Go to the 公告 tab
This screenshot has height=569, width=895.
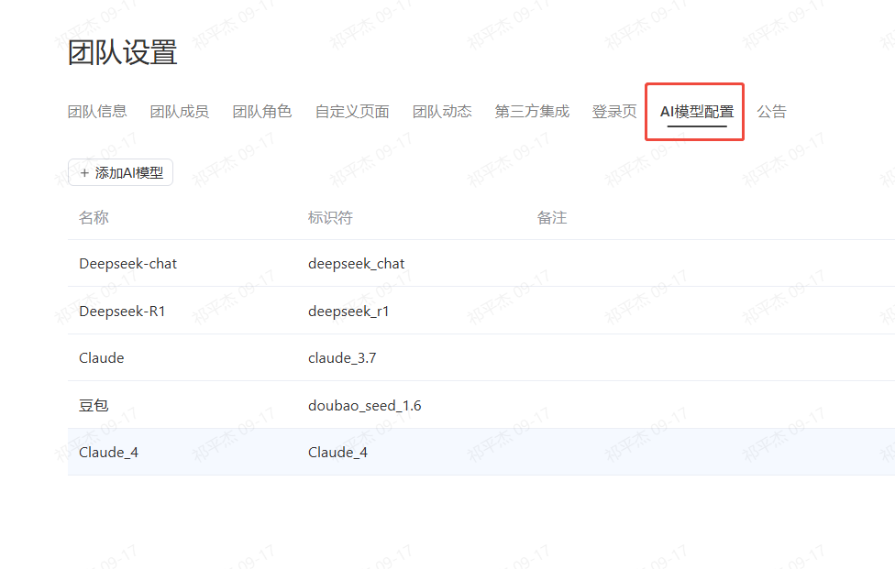click(771, 112)
